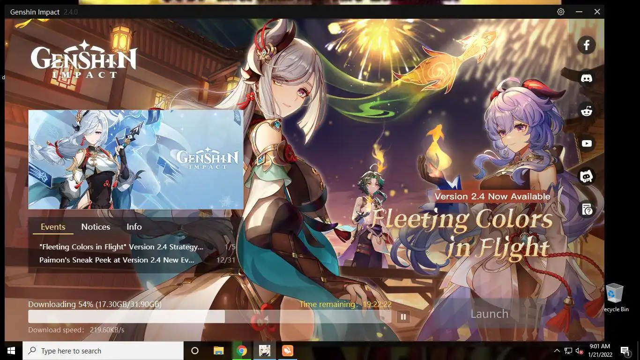The height and width of the screenshot is (360, 640).
Task: Click the download progress bar
Action: click(209, 316)
